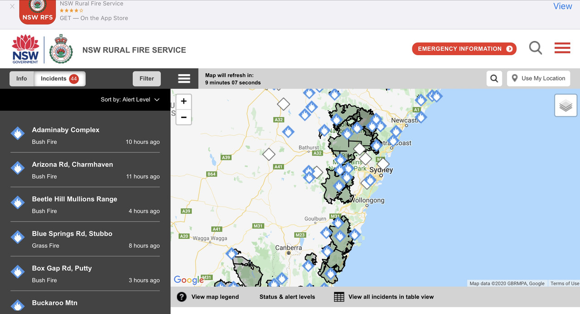This screenshot has width=580, height=314.
Task: Switch to the Incidents tab
Action: tap(60, 79)
